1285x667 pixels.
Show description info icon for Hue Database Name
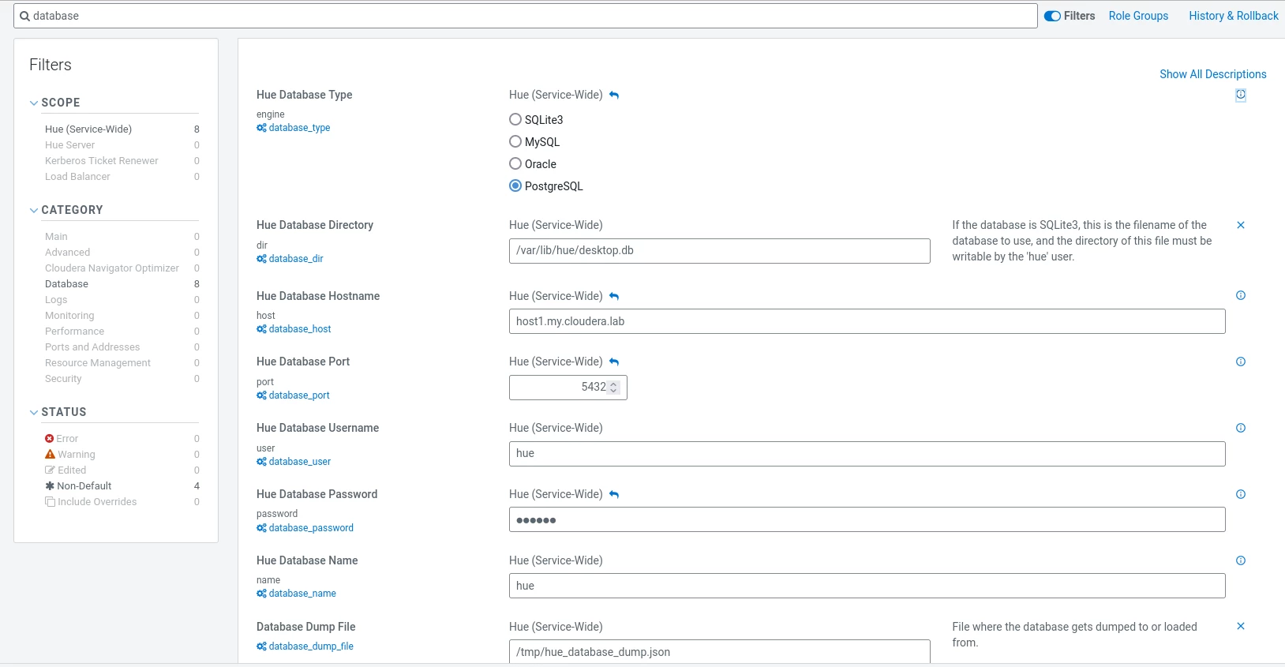1241,560
